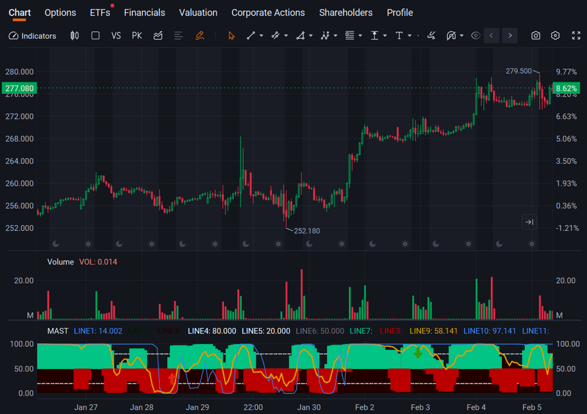587x414 pixels.
Task: Click LINE9: 58.141 legend
Action: tap(433, 331)
